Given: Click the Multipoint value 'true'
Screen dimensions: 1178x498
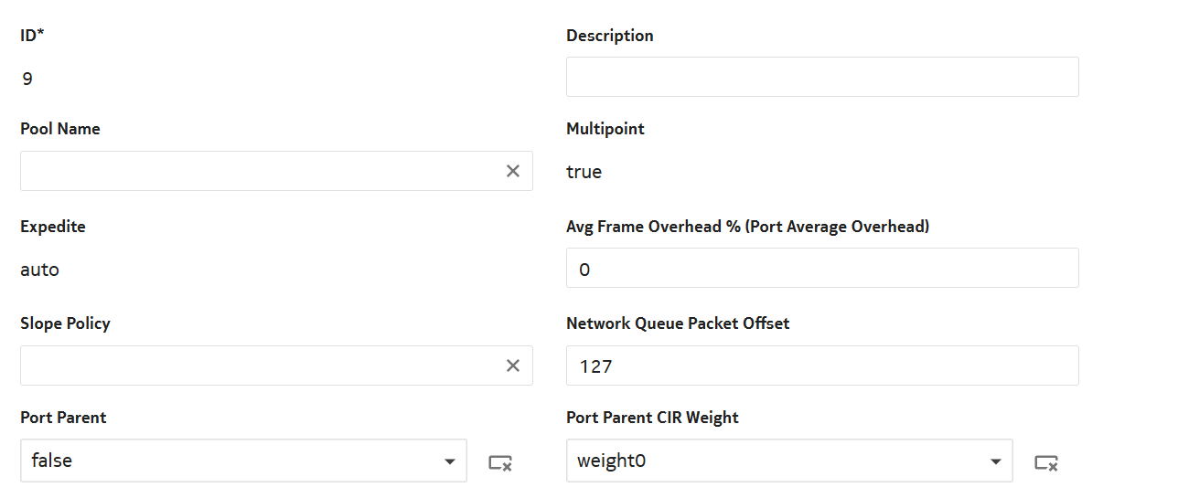Looking at the screenshot, I should [x=584, y=172].
